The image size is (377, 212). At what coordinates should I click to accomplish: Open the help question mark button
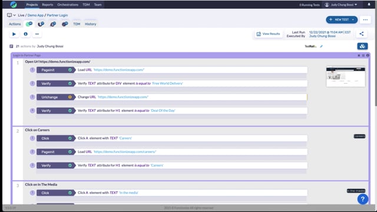tap(363, 199)
